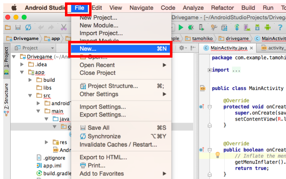The height and width of the screenshot is (179, 286).
Task: Open the SDK Manager download icon
Action: click(257, 27)
